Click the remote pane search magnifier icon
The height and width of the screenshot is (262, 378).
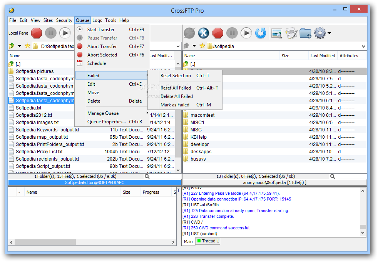[x=333, y=176]
